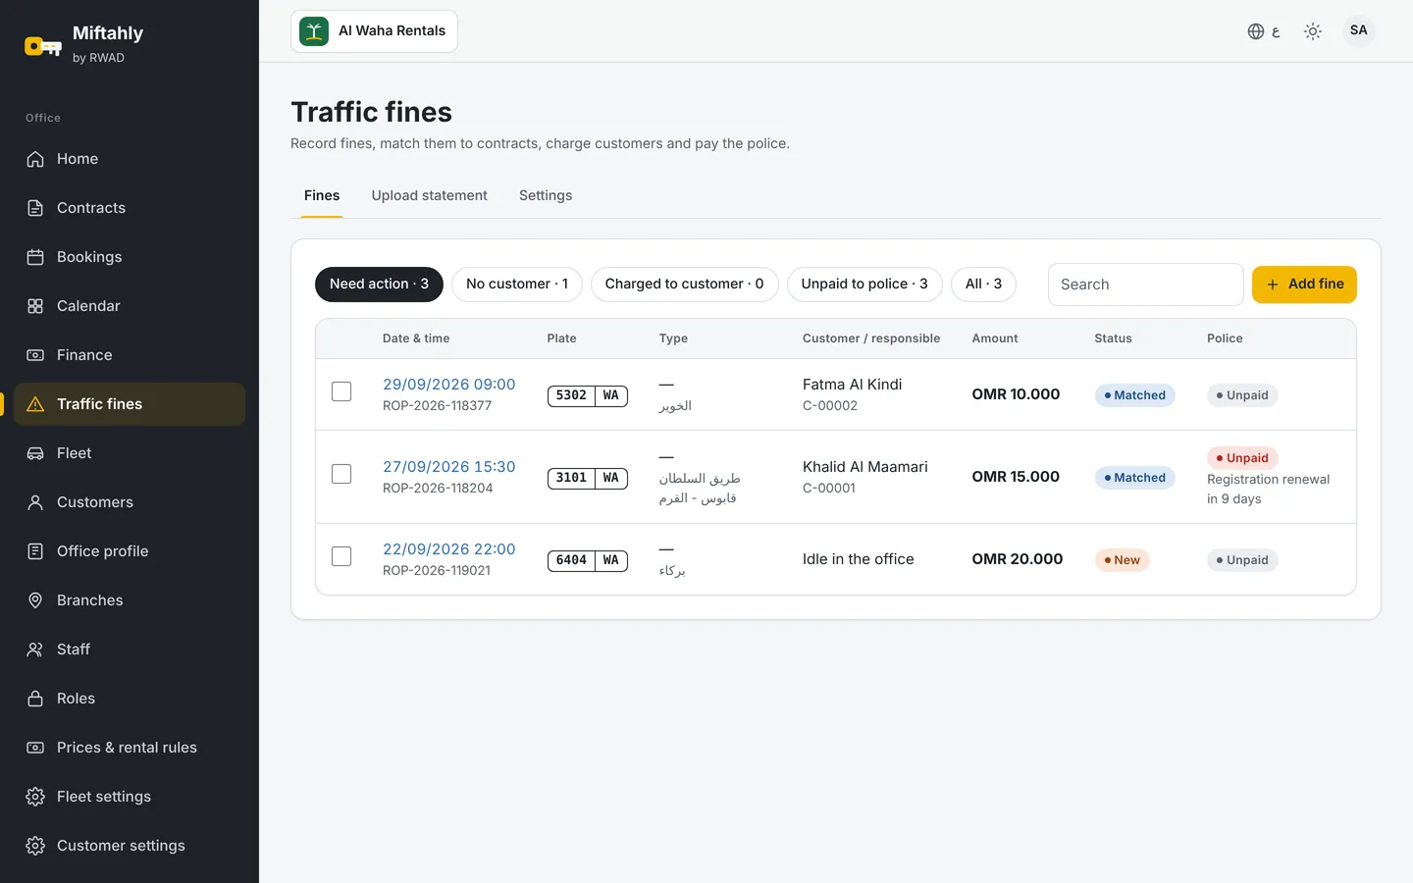Click the Contracts document icon

[x=35, y=208]
